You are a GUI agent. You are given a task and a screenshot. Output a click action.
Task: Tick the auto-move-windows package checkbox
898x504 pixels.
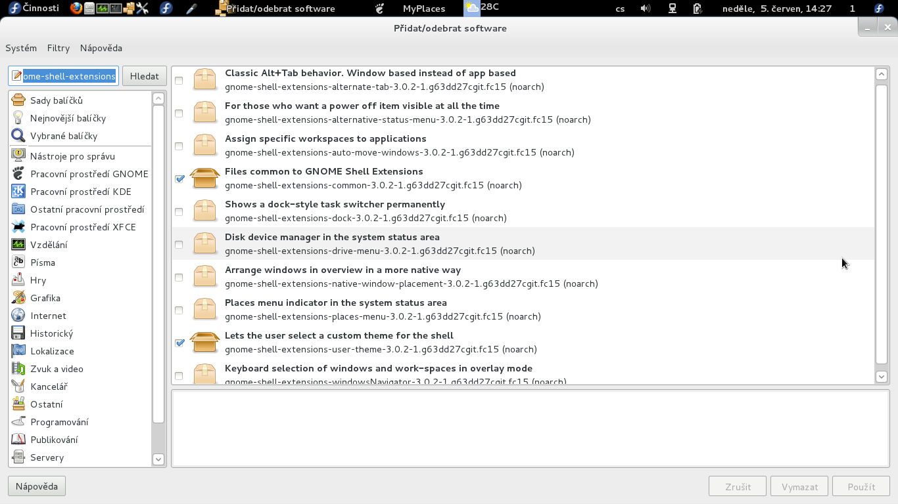[x=179, y=146]
